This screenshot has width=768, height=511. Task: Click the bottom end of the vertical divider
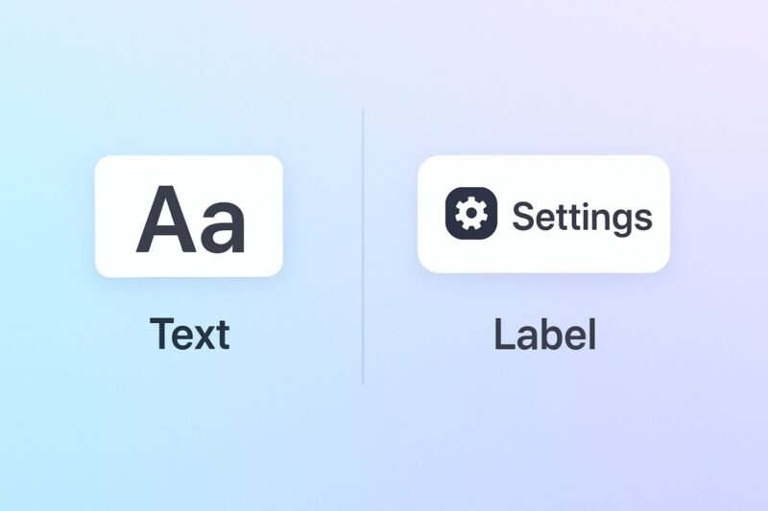tap(363, 381)
